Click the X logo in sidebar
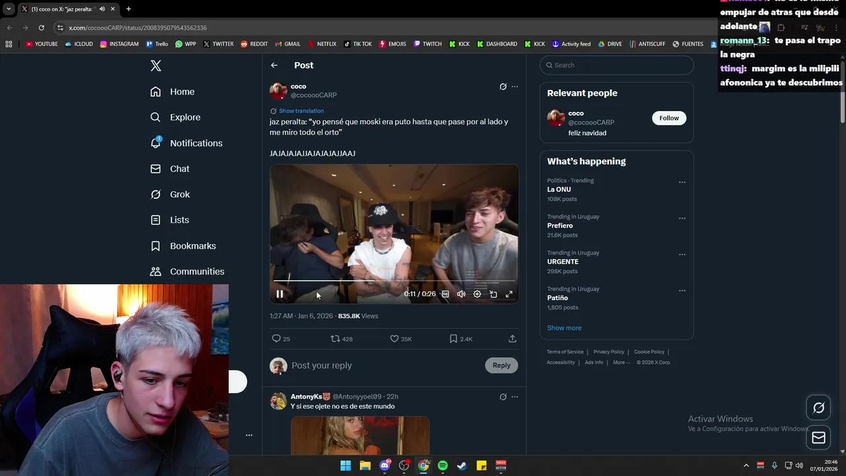Viewport: 846px width, 476px height. click(x=156, y=65)
